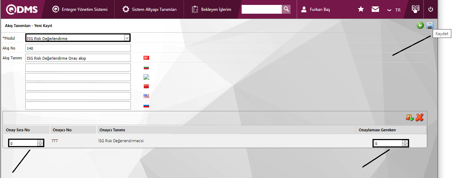Image resolution: width=452 pixels, height=178 pixels.
Task: Click the add approver users icon
Action: pos(409,118)
